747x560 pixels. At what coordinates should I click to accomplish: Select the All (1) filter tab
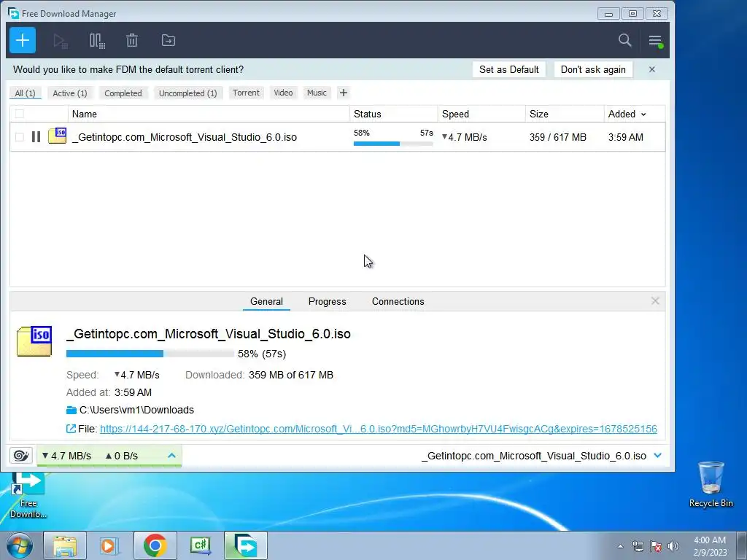click(26, 93)
